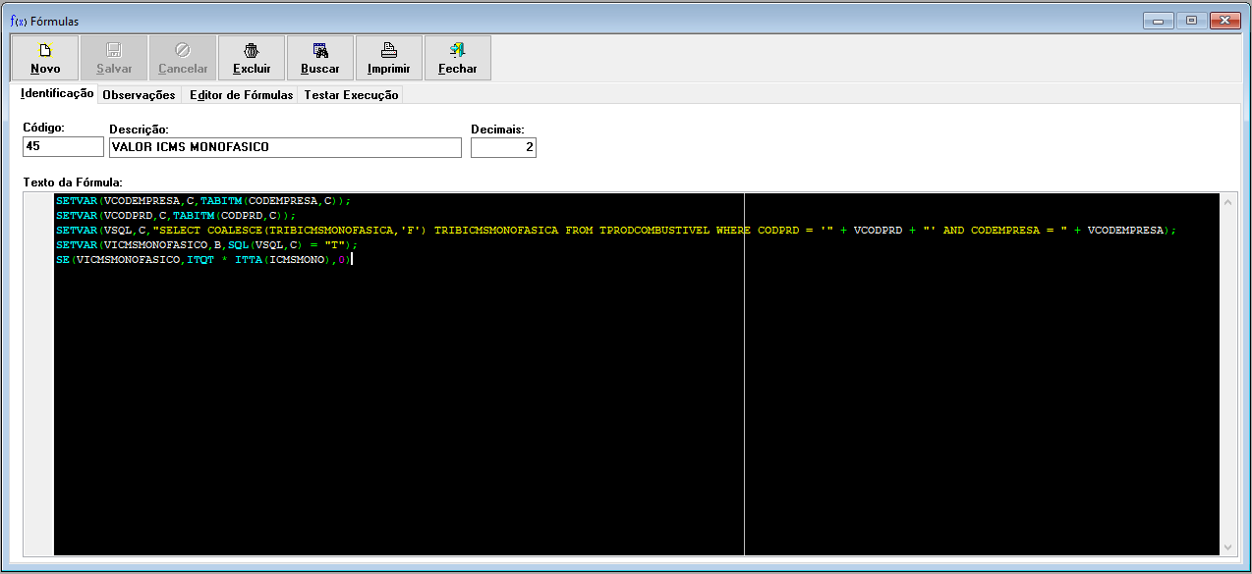1252x574 pixels.
Task: Click the SE(VICMSMONOFASICO formula line
Action: (x=202, y=259)
